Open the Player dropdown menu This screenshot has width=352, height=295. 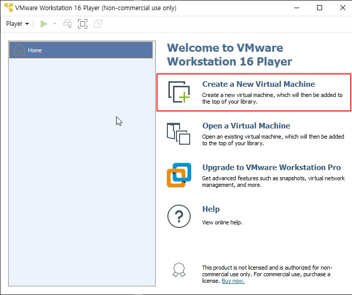coord(18,24)
